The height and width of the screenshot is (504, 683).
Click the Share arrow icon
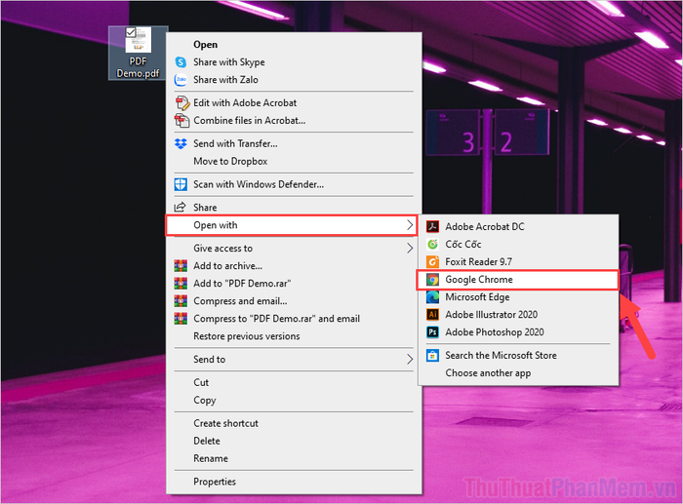[181, 208]
